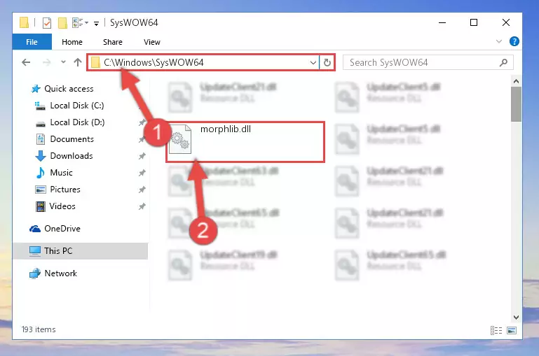
Task: Click the pin icon next to Downloads
Action: tap(142, 156)
